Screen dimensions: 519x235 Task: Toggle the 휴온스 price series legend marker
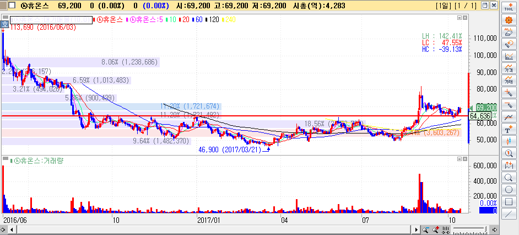[93, 19]
